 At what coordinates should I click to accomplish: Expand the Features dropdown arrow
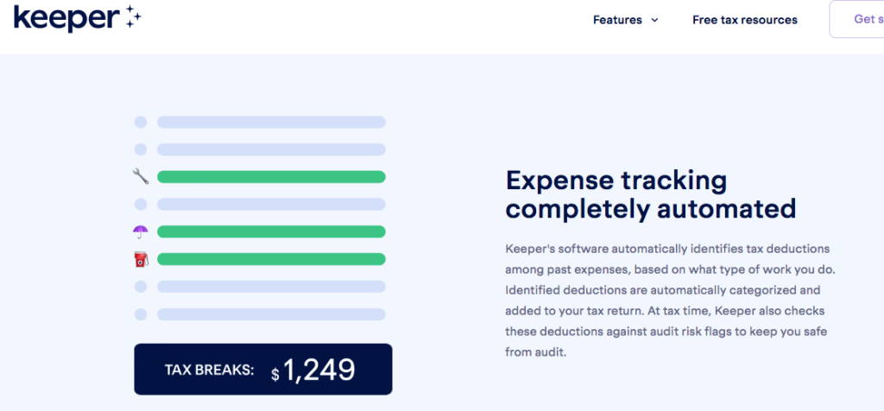(654, 21)
